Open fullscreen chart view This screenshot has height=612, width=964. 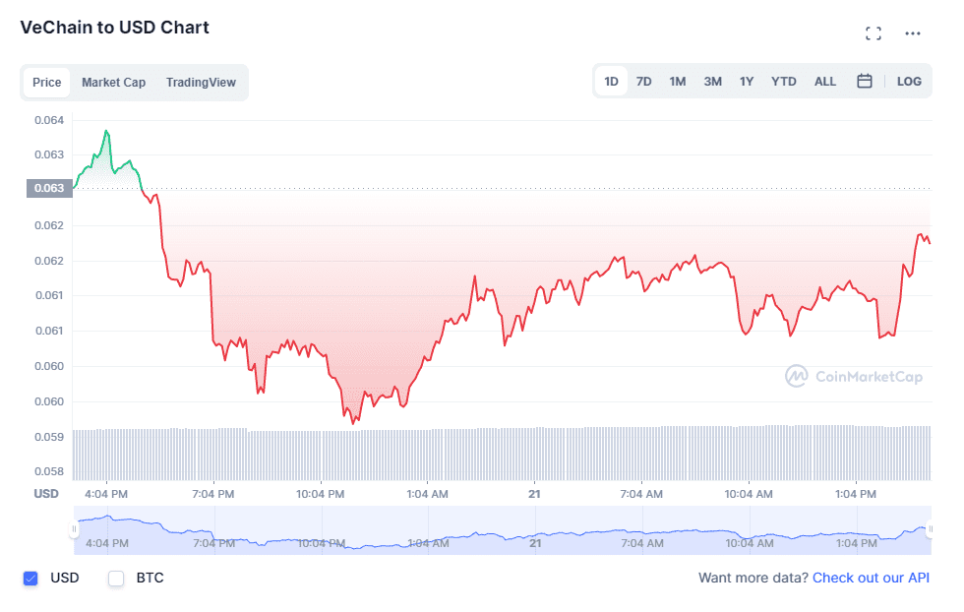(x=873, y=32)
